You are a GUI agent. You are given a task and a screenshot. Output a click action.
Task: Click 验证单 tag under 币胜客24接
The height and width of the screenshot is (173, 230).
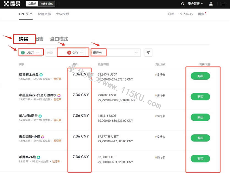pyautogui.click(x=56, y=162)
